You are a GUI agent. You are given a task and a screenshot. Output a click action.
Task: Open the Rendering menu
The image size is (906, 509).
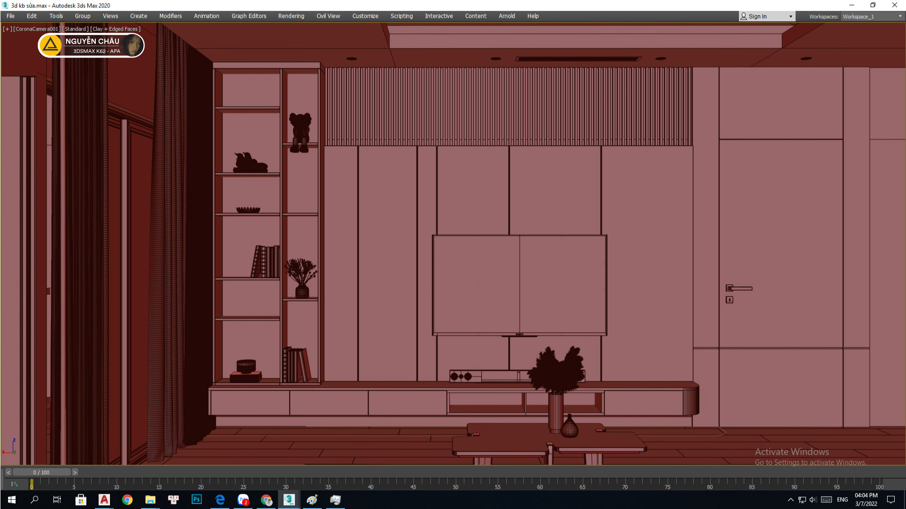tap(291, 16)
